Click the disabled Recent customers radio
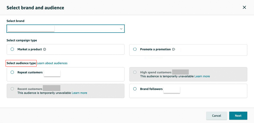Screen dimensions: 254x123 12,89
